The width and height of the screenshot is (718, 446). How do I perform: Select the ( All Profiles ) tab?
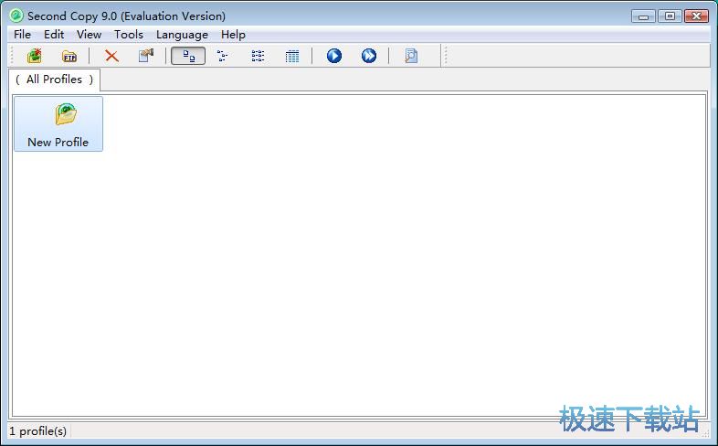(x=55, y=80)
